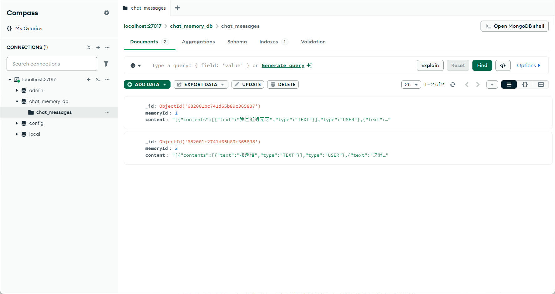Open query history via the clock icon
This screenshot has width=555, height=294.
pos(134,65)
